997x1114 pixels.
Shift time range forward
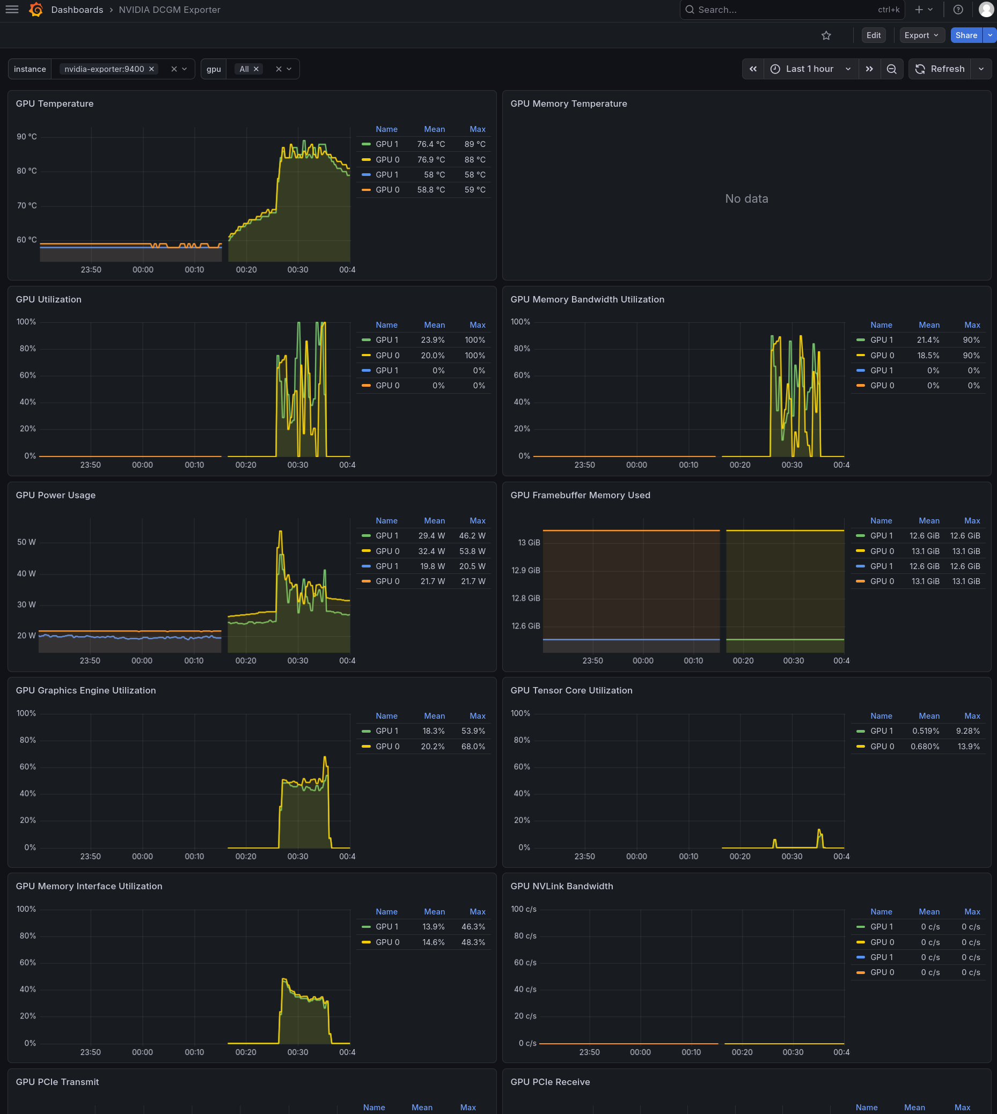coord(869,69)
